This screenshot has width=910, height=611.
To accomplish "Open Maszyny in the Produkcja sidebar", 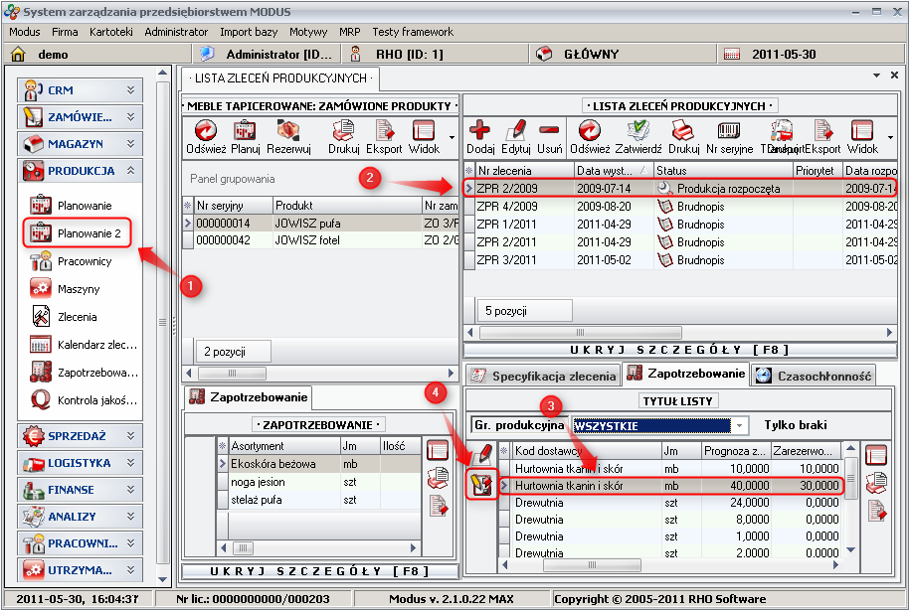I will click(78, 289).
